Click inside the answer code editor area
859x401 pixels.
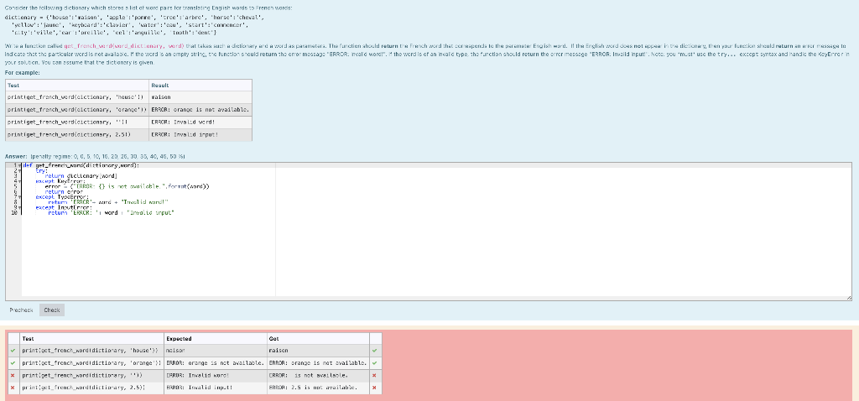(x=436, y=231)
